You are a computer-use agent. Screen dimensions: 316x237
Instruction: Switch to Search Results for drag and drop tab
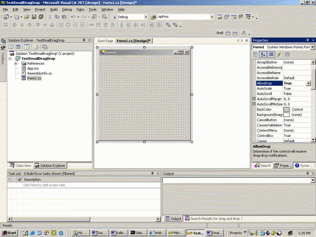click(212, 219)
